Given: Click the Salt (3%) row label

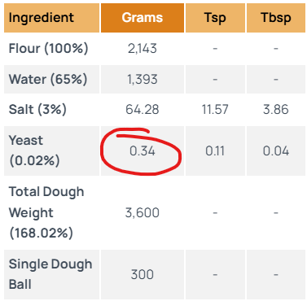Looking at the screenshot, I should (x=37, y=110).
